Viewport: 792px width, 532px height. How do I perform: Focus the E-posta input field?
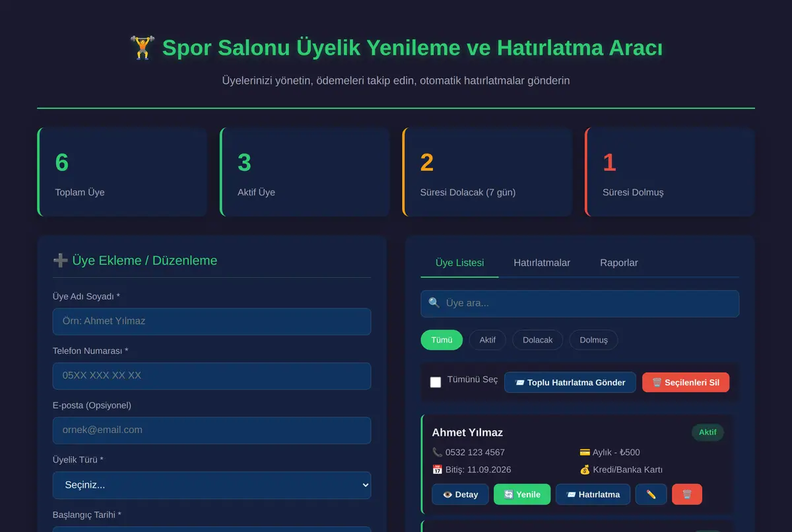[212, 430]
